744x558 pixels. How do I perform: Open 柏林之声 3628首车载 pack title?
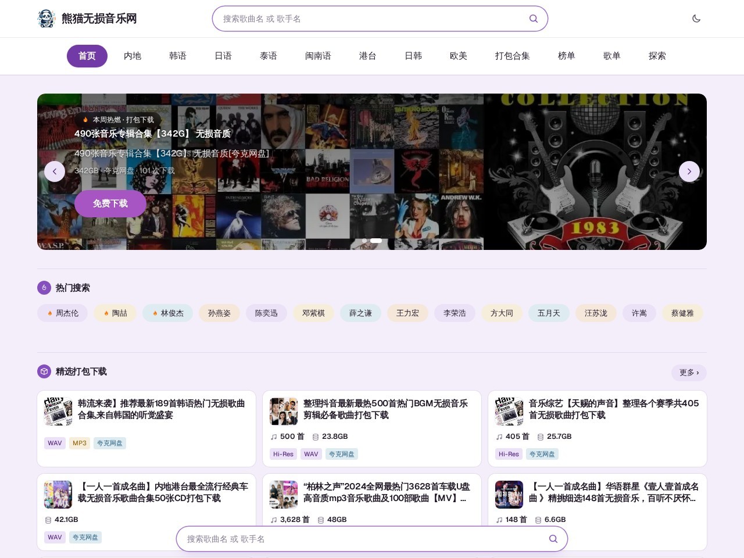tap(387, 492)
